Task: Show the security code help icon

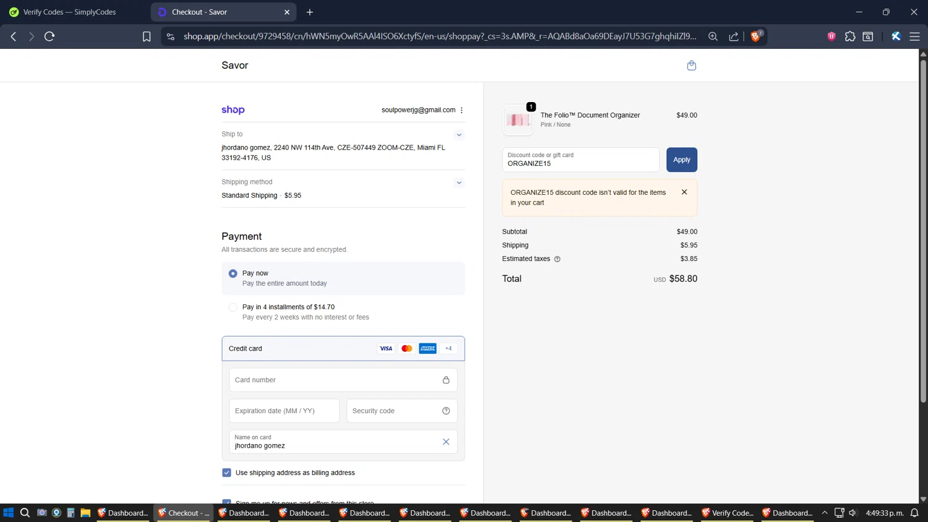Action: tap(446, 411)
